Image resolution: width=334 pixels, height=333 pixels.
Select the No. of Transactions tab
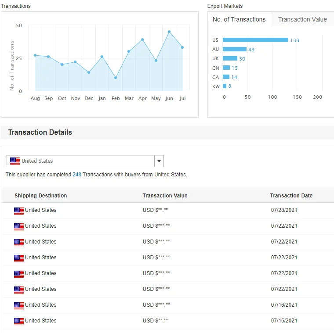point(239,19)
